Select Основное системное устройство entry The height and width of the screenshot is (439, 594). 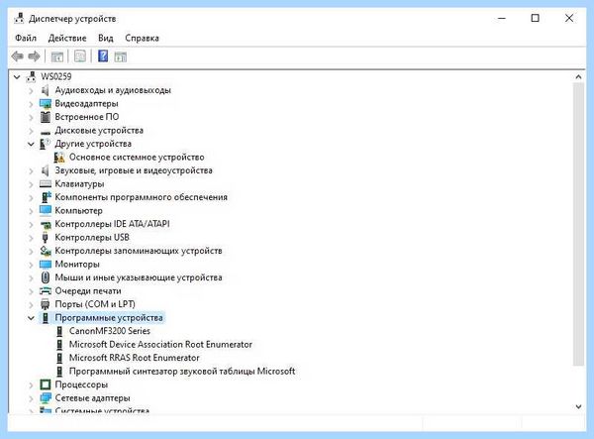(137, 157)
